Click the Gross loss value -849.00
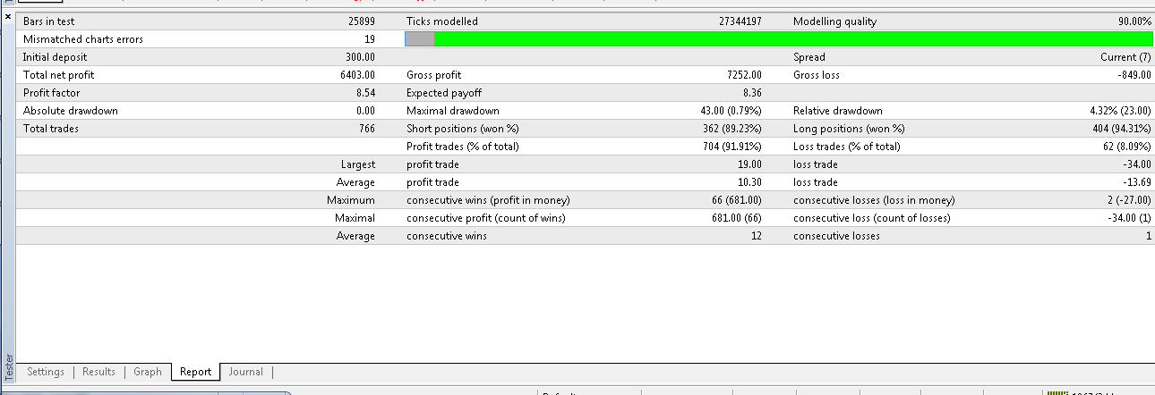The image size is (1155, 395). (x=1133, y=75)
